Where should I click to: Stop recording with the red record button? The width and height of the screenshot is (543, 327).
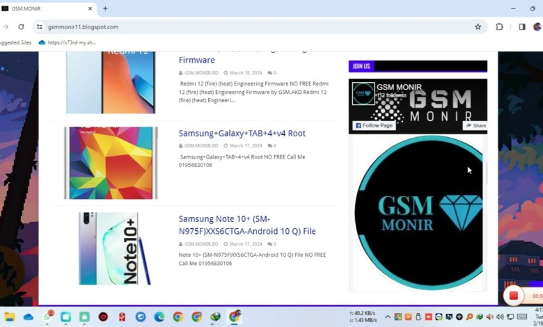click(x=514, y=296)
